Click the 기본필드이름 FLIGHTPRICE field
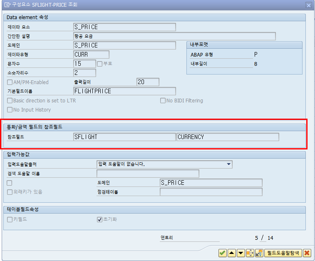315x261 pixels. tap(124, 91)
